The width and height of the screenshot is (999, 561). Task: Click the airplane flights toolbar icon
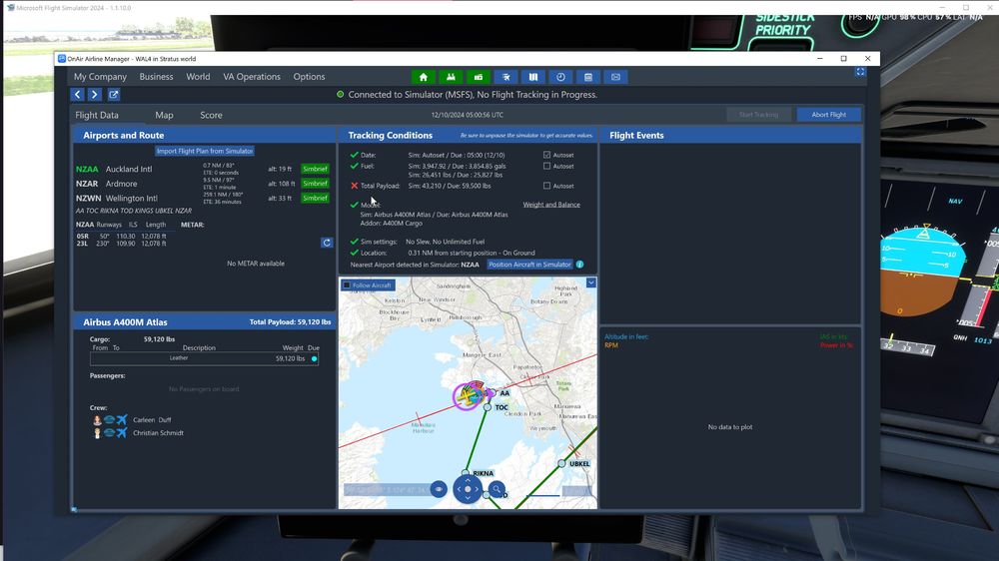(x=505, y=77)
